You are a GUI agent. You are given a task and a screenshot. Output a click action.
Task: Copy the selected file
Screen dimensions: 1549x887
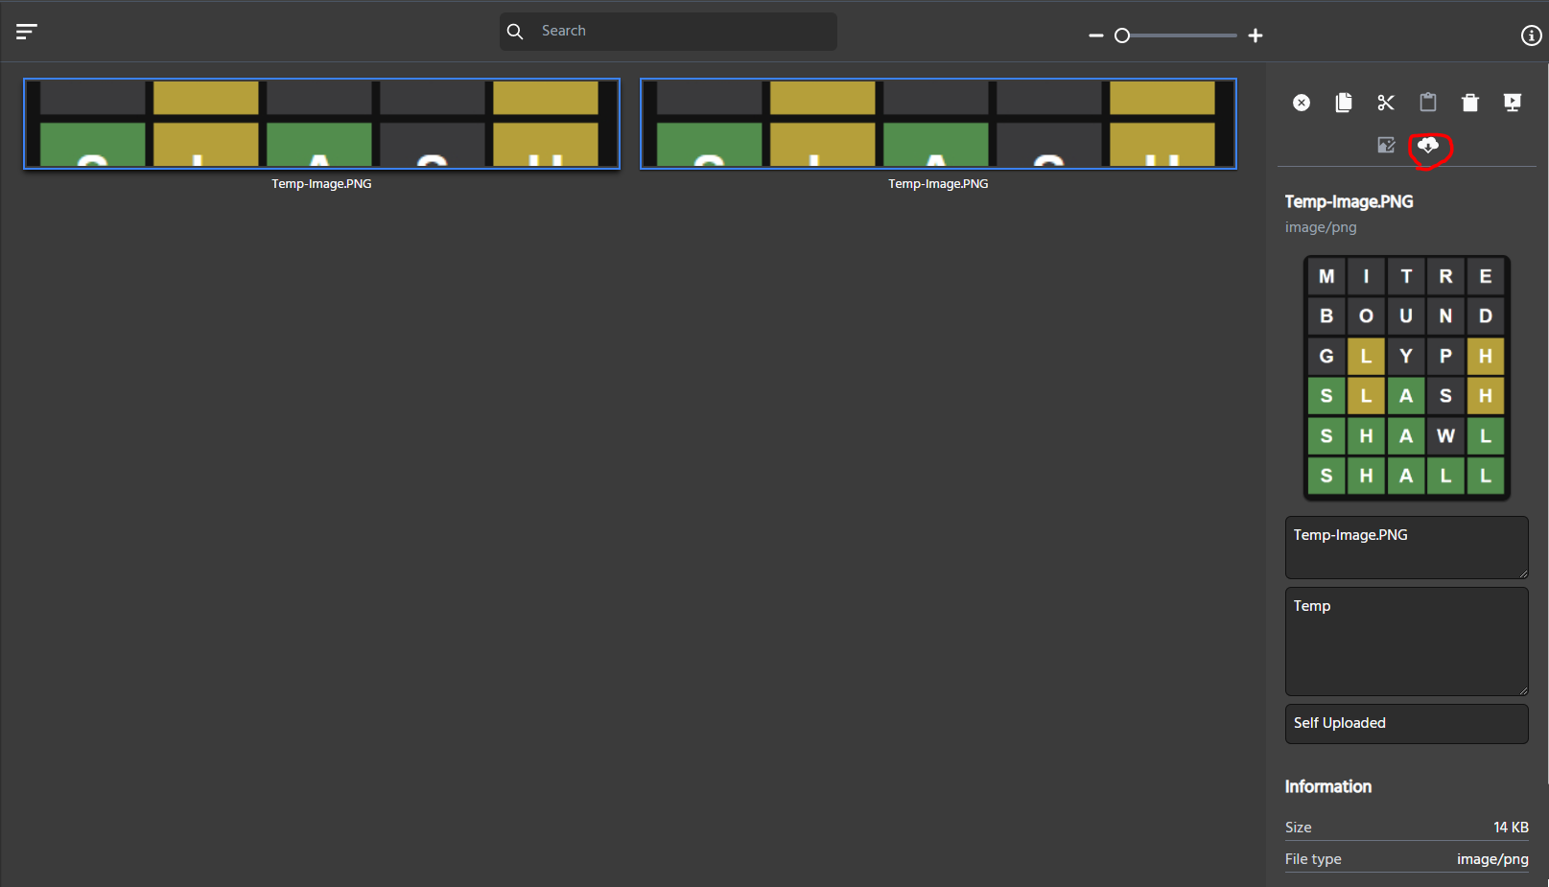tap(1344, 103)
